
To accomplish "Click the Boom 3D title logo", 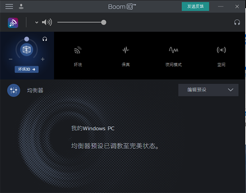I will (x=122, y=7).
